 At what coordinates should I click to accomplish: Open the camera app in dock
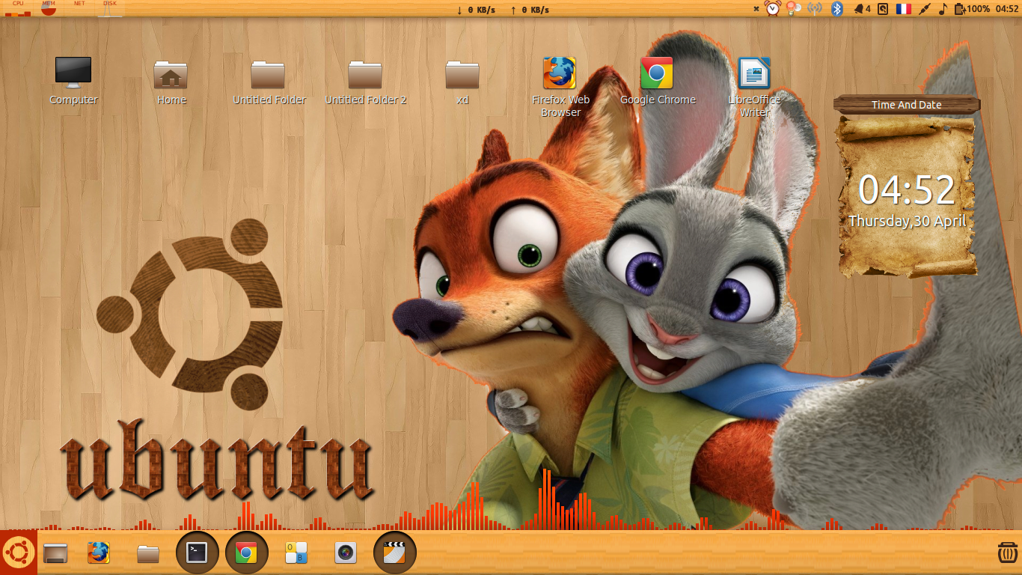(345, 553)
